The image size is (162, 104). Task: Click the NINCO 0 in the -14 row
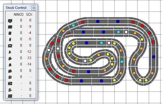pyautogui.click(x=21, y=64)
